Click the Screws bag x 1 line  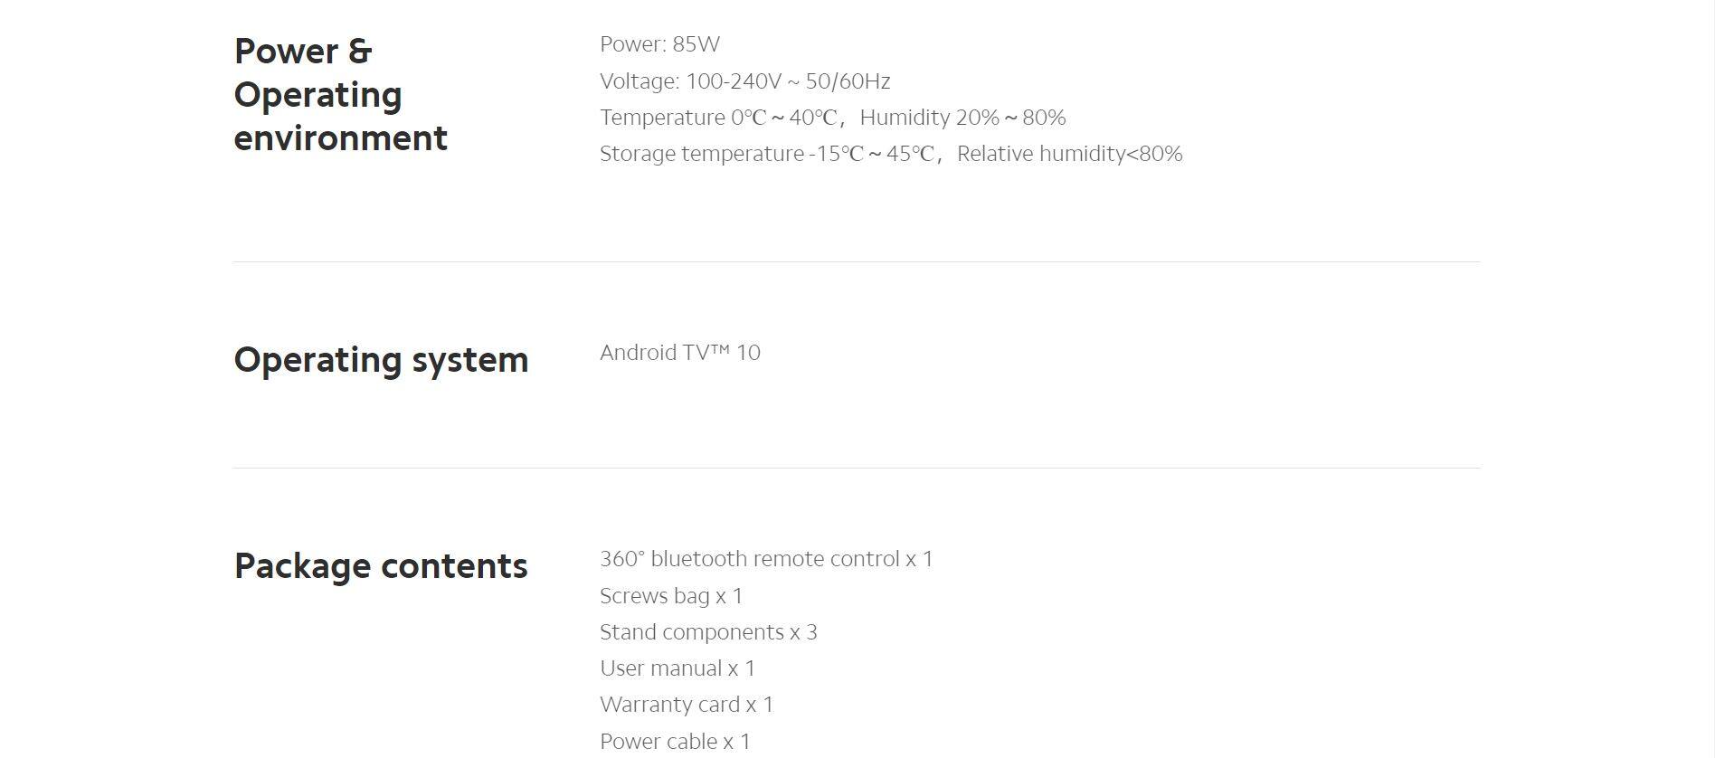tap(671, 596)
